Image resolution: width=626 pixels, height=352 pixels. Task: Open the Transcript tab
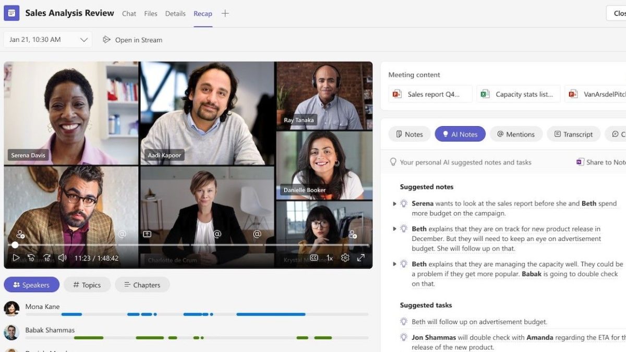(573, 134)
